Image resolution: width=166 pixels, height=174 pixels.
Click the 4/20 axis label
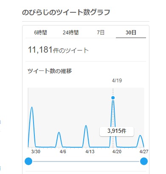click(117, 152)
